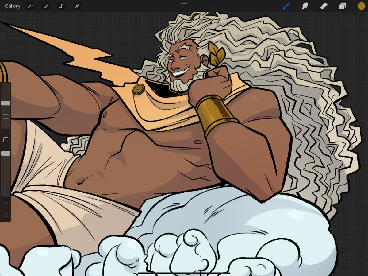Activate the Selection tool
Screen dimensions: 368x276
tap(61, 6)
